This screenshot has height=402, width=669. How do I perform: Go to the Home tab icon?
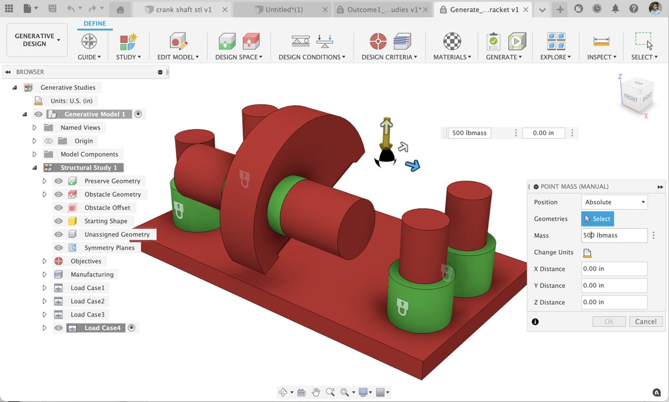[x=120, y=10]
